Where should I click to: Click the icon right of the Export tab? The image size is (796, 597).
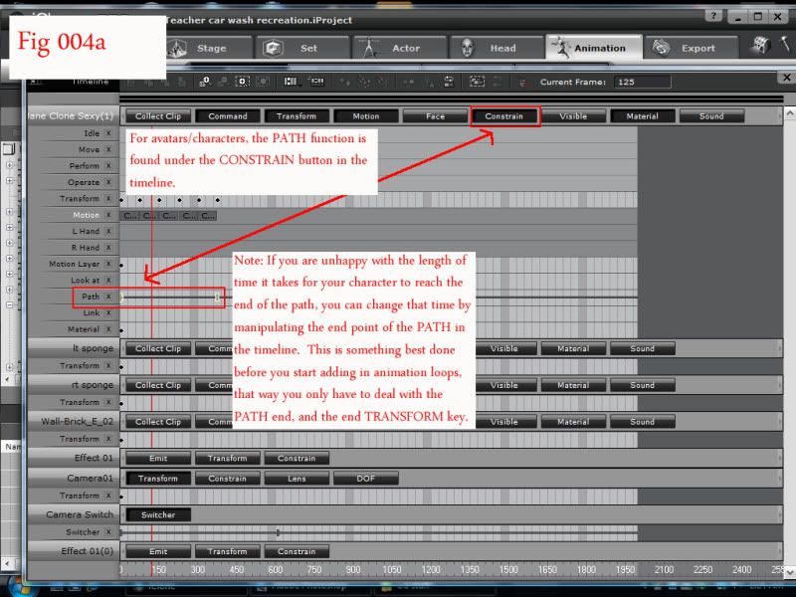coord(761,46)
